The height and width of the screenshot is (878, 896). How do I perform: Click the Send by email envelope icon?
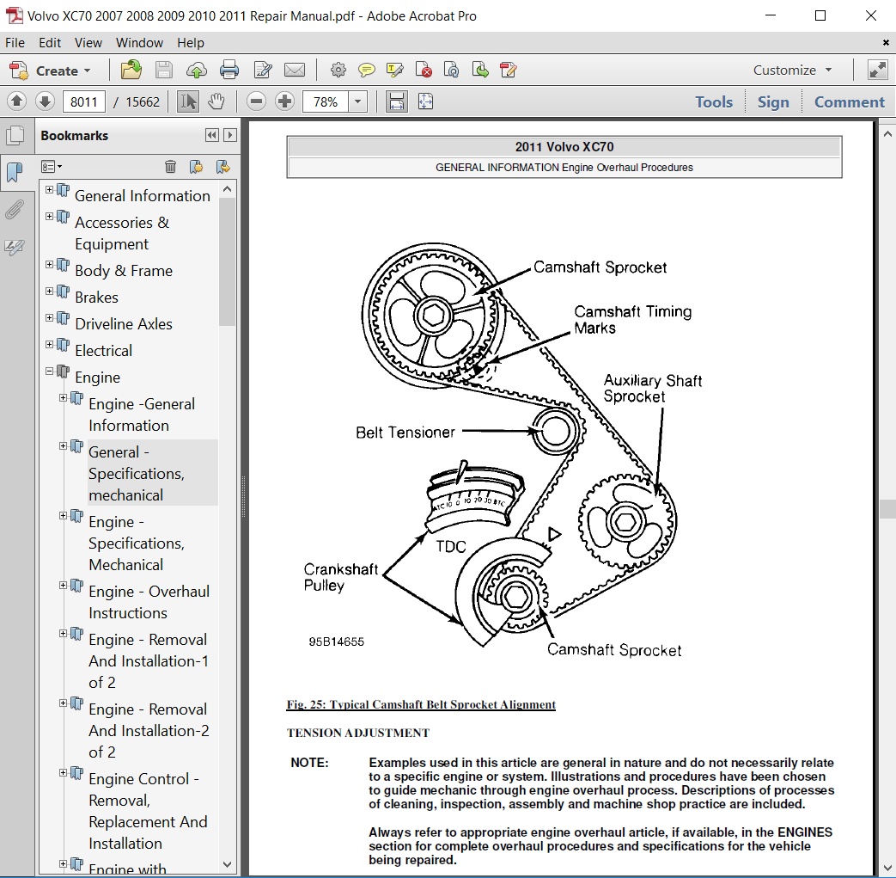click(295, 70)
